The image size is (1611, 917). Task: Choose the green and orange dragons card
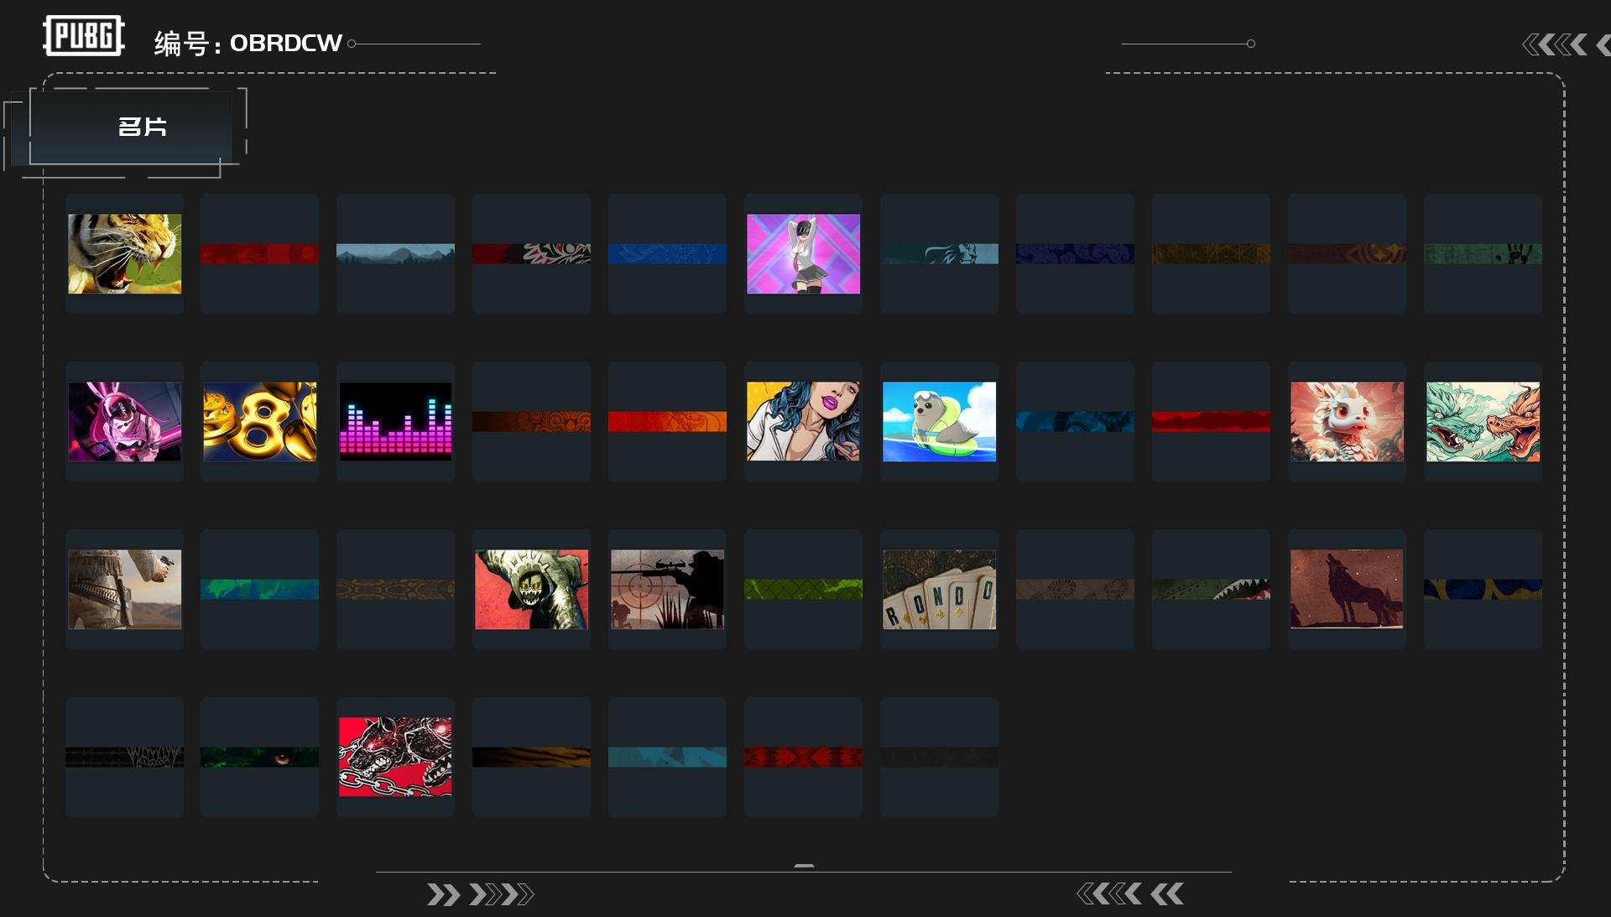coord(1483,421)
